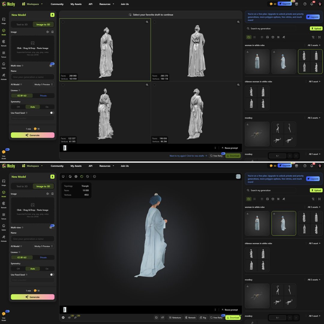Select the green-ringed render mode icon in viewer toolbar

pos(82,176)
